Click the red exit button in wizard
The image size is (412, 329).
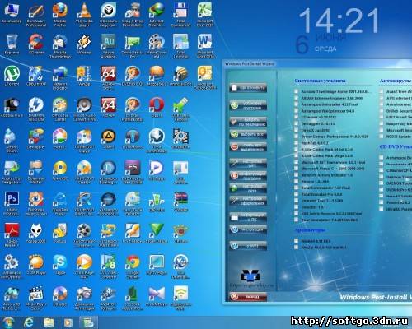pos(248,297)
